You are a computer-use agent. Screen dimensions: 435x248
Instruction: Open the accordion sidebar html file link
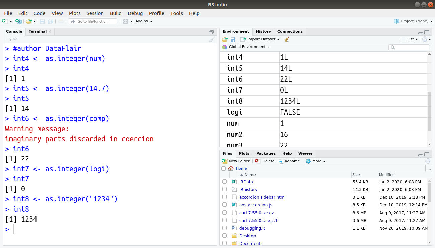point(263,197)
